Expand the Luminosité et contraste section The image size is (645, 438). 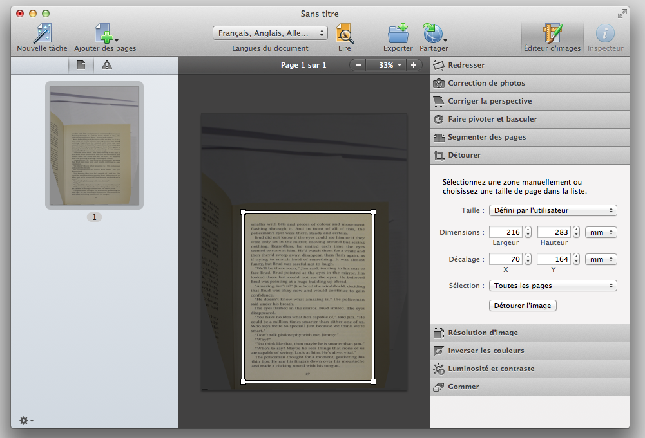tap(530, 369)
